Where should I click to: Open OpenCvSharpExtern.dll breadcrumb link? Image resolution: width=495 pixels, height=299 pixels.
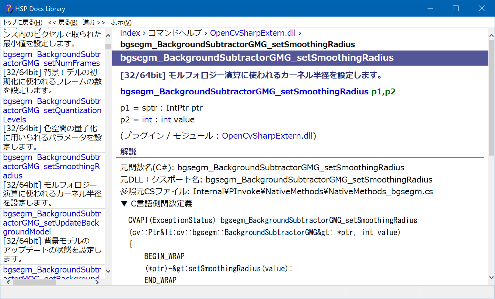pyautogui.click(x=253, y=33)
